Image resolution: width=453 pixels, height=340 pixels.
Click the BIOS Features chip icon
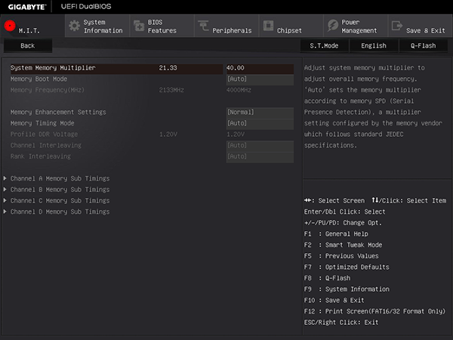click(x=139, y=26)
